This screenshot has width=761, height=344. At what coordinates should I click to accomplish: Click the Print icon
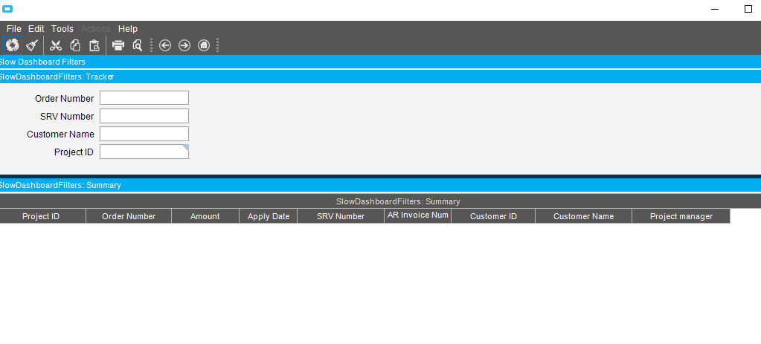coord(118,45)
